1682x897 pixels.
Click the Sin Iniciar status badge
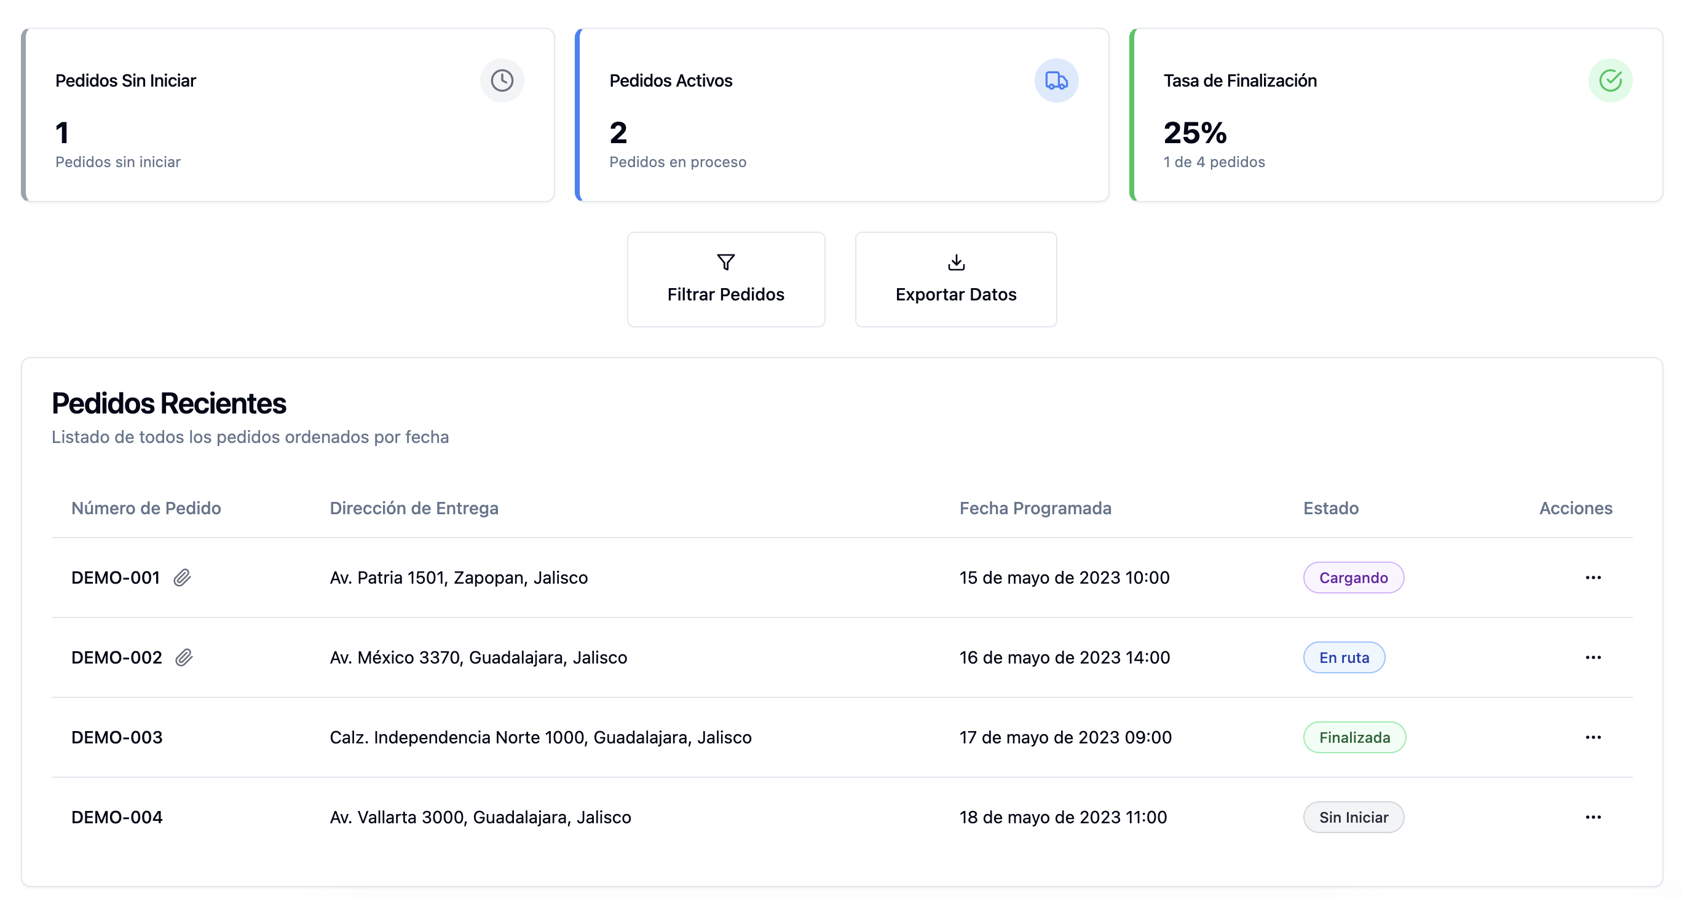[x=1353, y=817]
